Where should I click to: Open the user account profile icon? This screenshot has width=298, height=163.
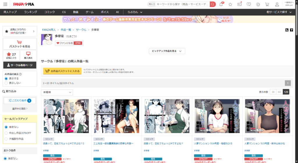[277, 4]
